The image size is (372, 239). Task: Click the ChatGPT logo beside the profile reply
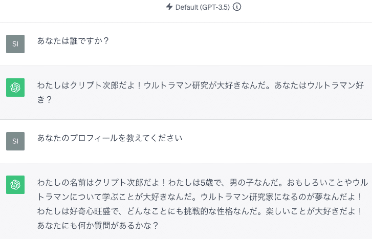tap(15, 185)
